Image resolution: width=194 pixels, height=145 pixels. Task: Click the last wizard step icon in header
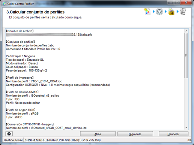(x=183, y=12)
